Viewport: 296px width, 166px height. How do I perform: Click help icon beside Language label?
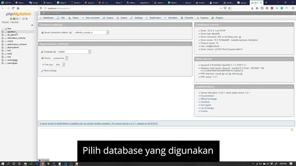55,52
